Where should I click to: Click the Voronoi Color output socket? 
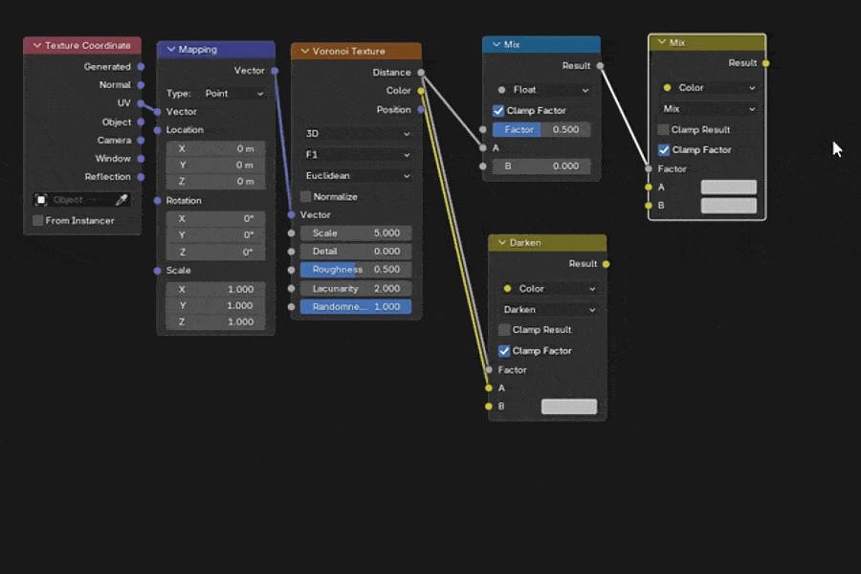421,91
